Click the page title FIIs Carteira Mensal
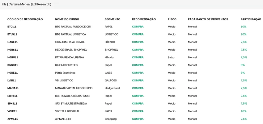Image resolution: width=263 pixels, height=124 pixels. (27, 4)
